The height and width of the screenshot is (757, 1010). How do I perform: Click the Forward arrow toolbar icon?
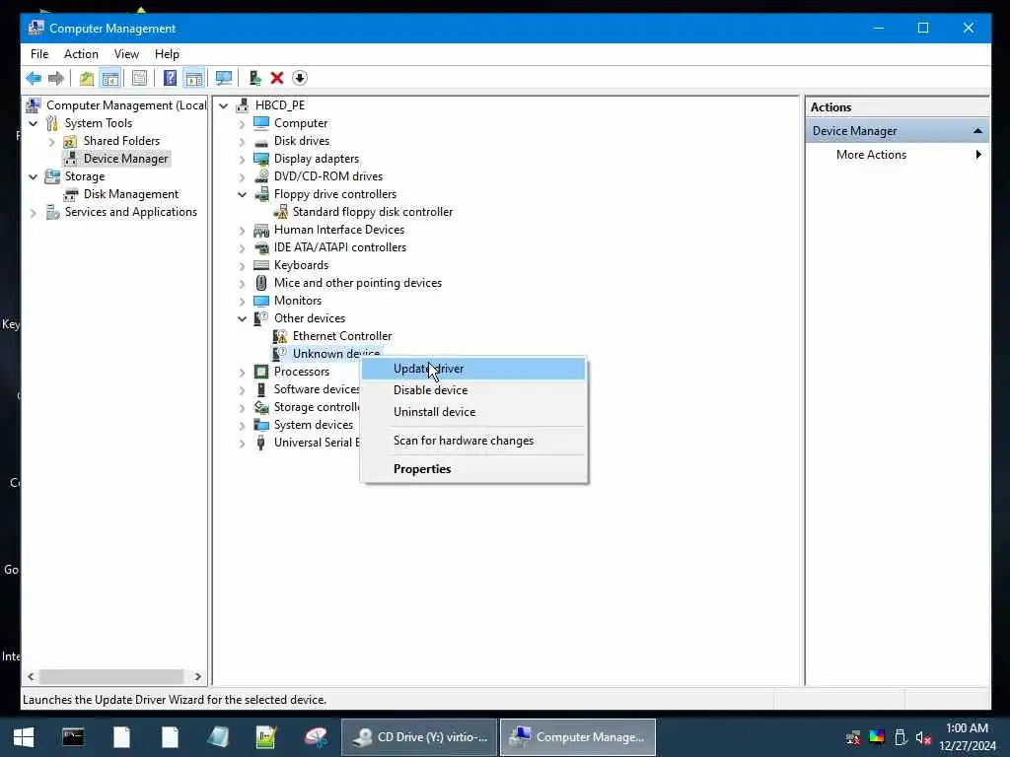point(56,79)
